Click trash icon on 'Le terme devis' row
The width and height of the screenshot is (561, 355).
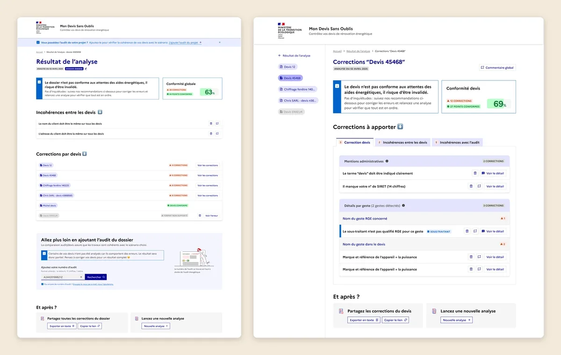click(475, 173)
